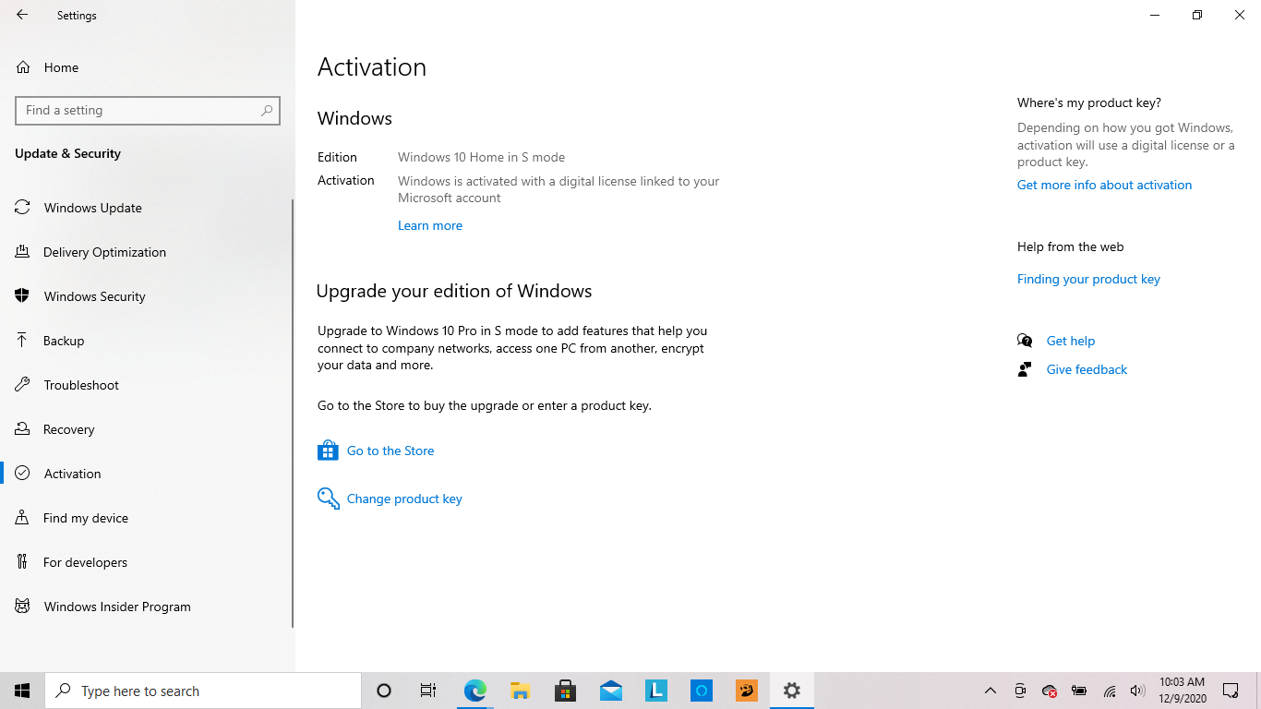The image size is (1261, 709).
Task: Open the orange app icon on the taskbar
Action: point(746,691)
